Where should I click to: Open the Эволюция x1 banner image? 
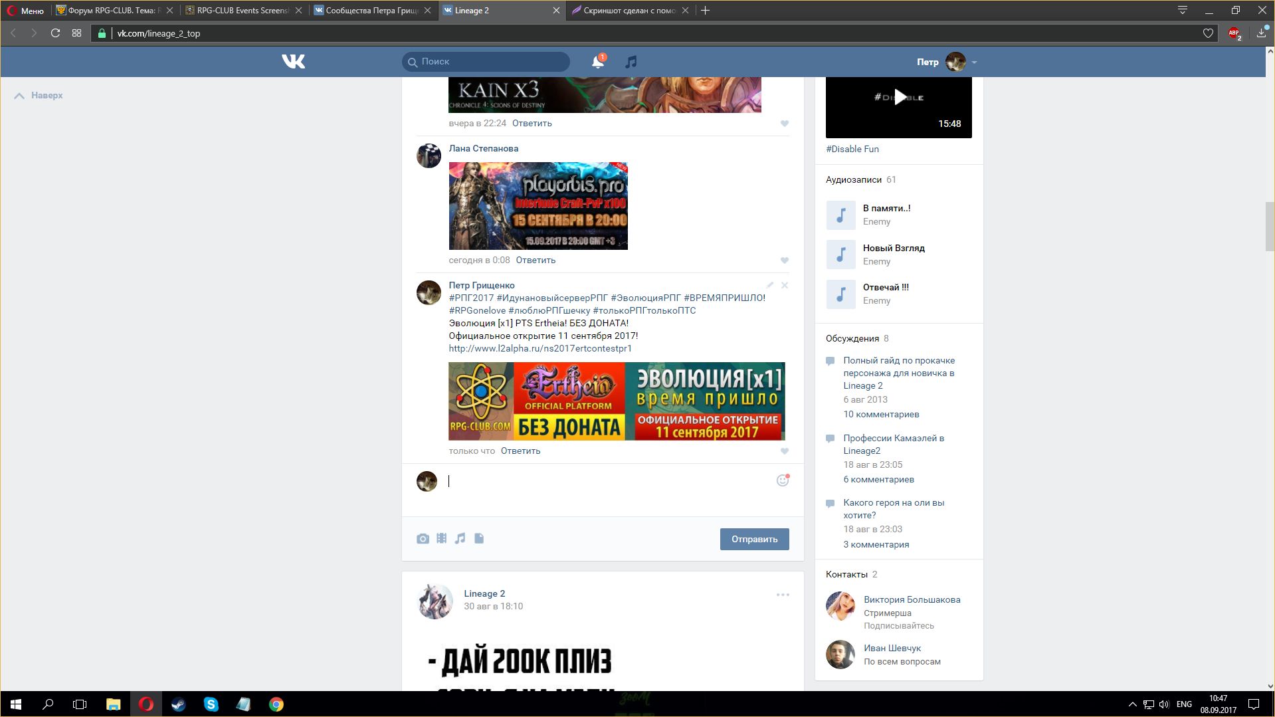pos(617,401)
